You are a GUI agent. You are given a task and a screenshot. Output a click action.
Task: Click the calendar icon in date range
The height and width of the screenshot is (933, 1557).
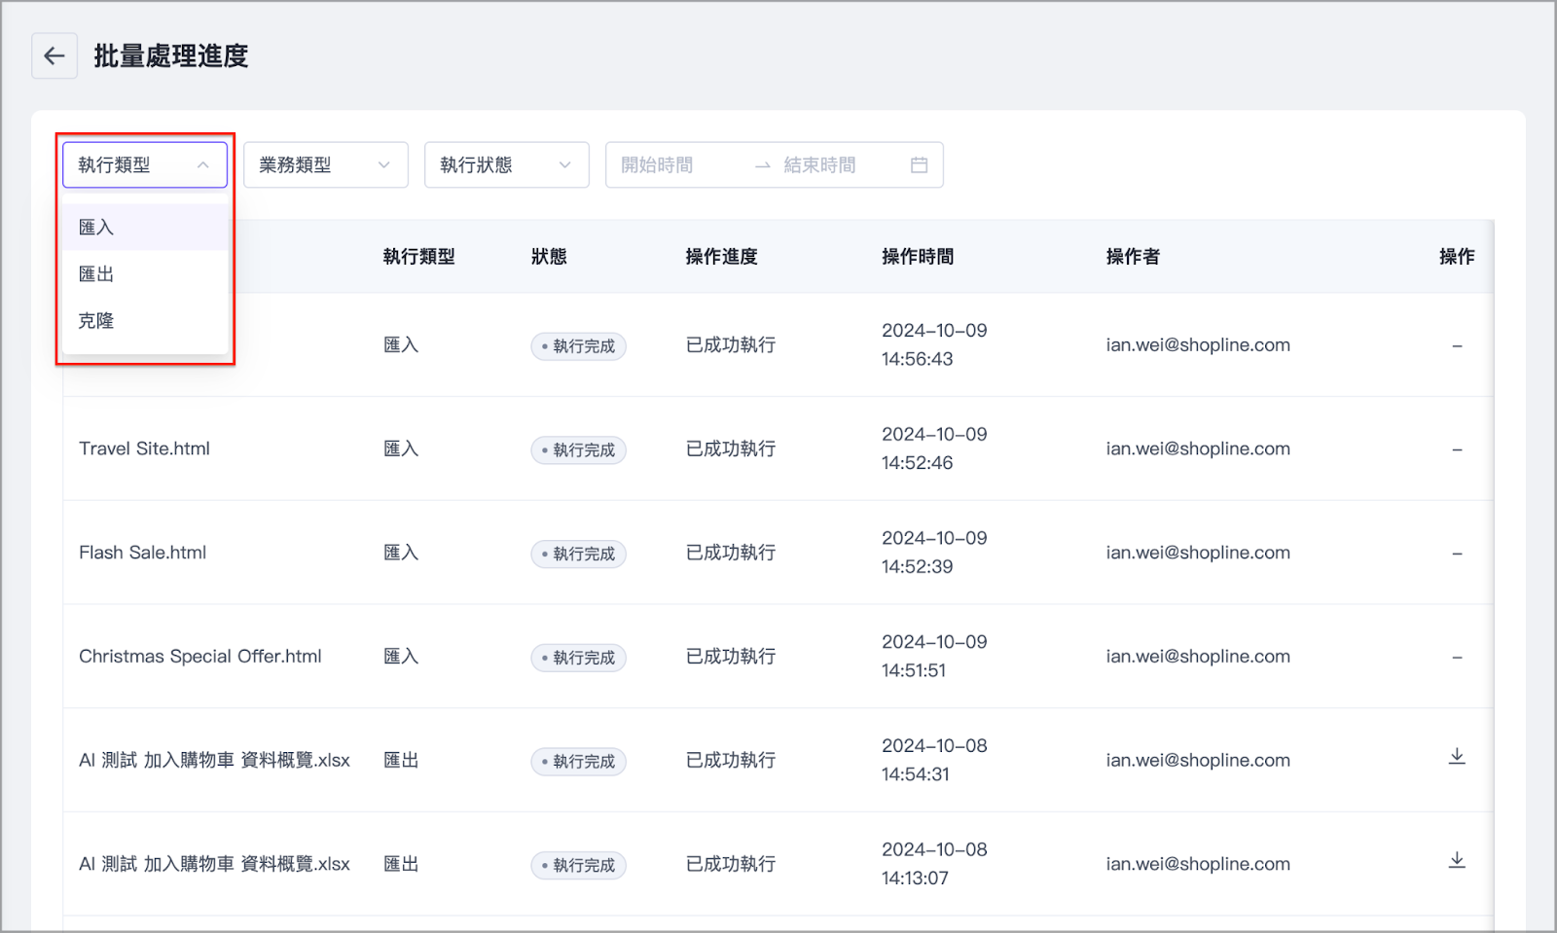(x=919, y=165)
